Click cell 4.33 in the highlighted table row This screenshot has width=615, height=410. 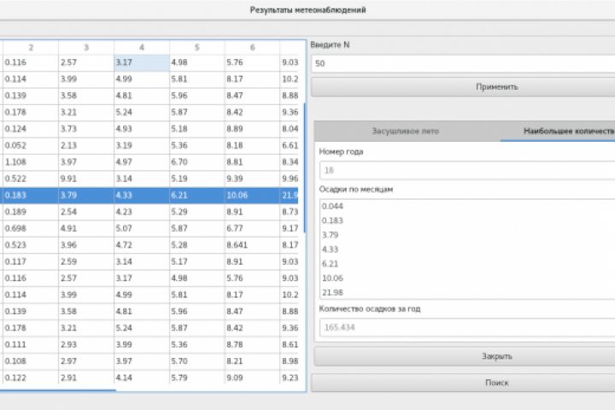tap(142, 196)
